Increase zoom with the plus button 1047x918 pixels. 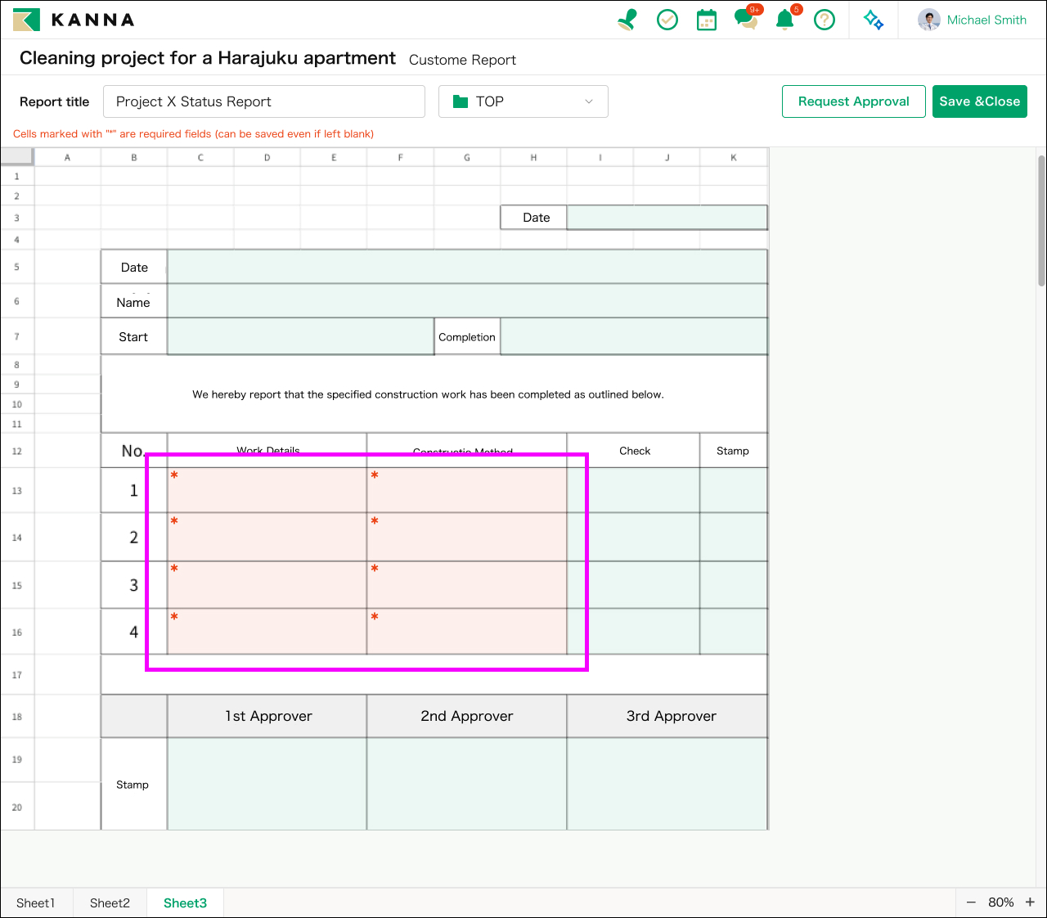(1030, 902)
